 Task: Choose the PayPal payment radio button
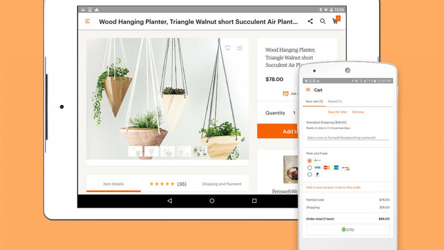click(309, 175)
